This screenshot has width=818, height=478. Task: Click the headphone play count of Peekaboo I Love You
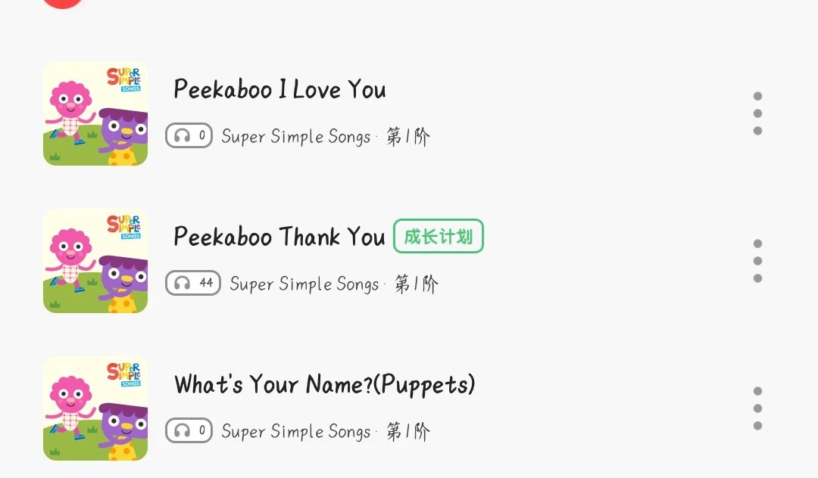click(x=189, y=136)
